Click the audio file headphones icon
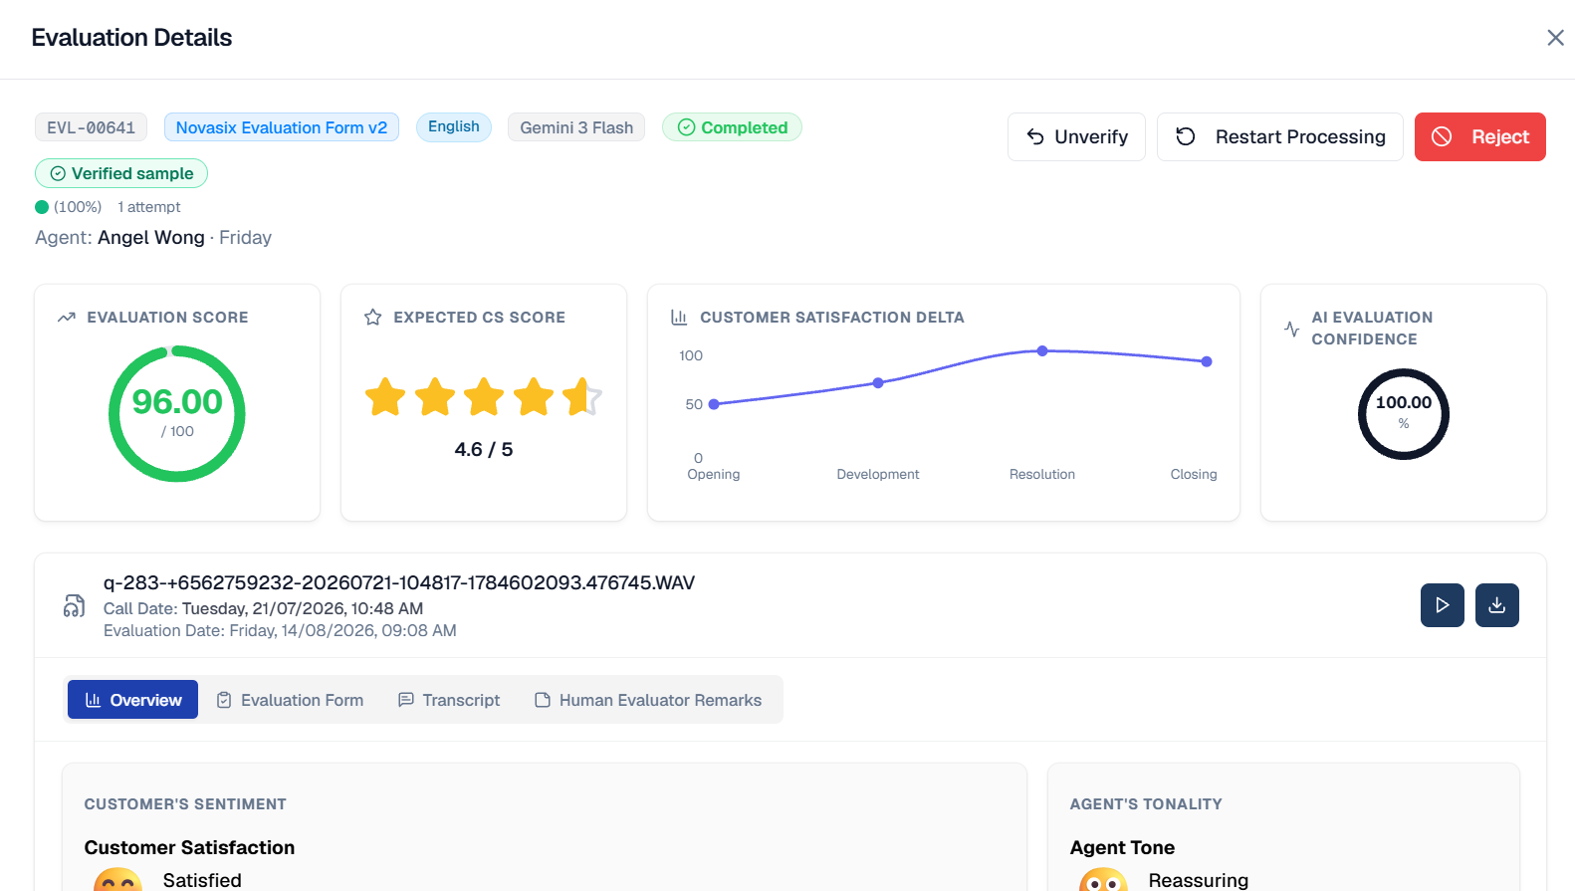Image resolution: width=1575 pixels, height=891 pixels. point(75,605)
